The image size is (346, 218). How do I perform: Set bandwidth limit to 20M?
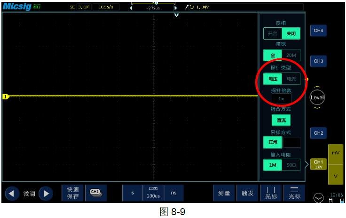coord(291,55)
